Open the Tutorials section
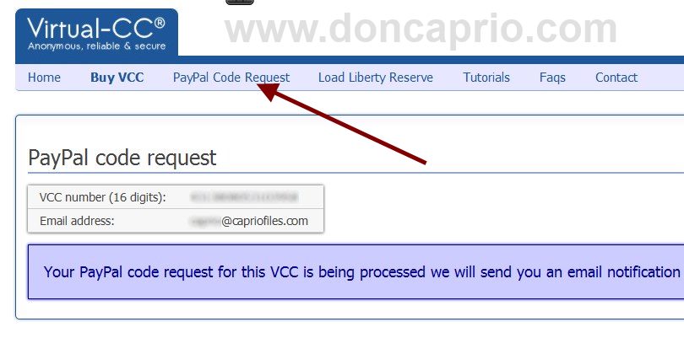The image size is (684, 338). pyautogui.click(x=486, y=78)
